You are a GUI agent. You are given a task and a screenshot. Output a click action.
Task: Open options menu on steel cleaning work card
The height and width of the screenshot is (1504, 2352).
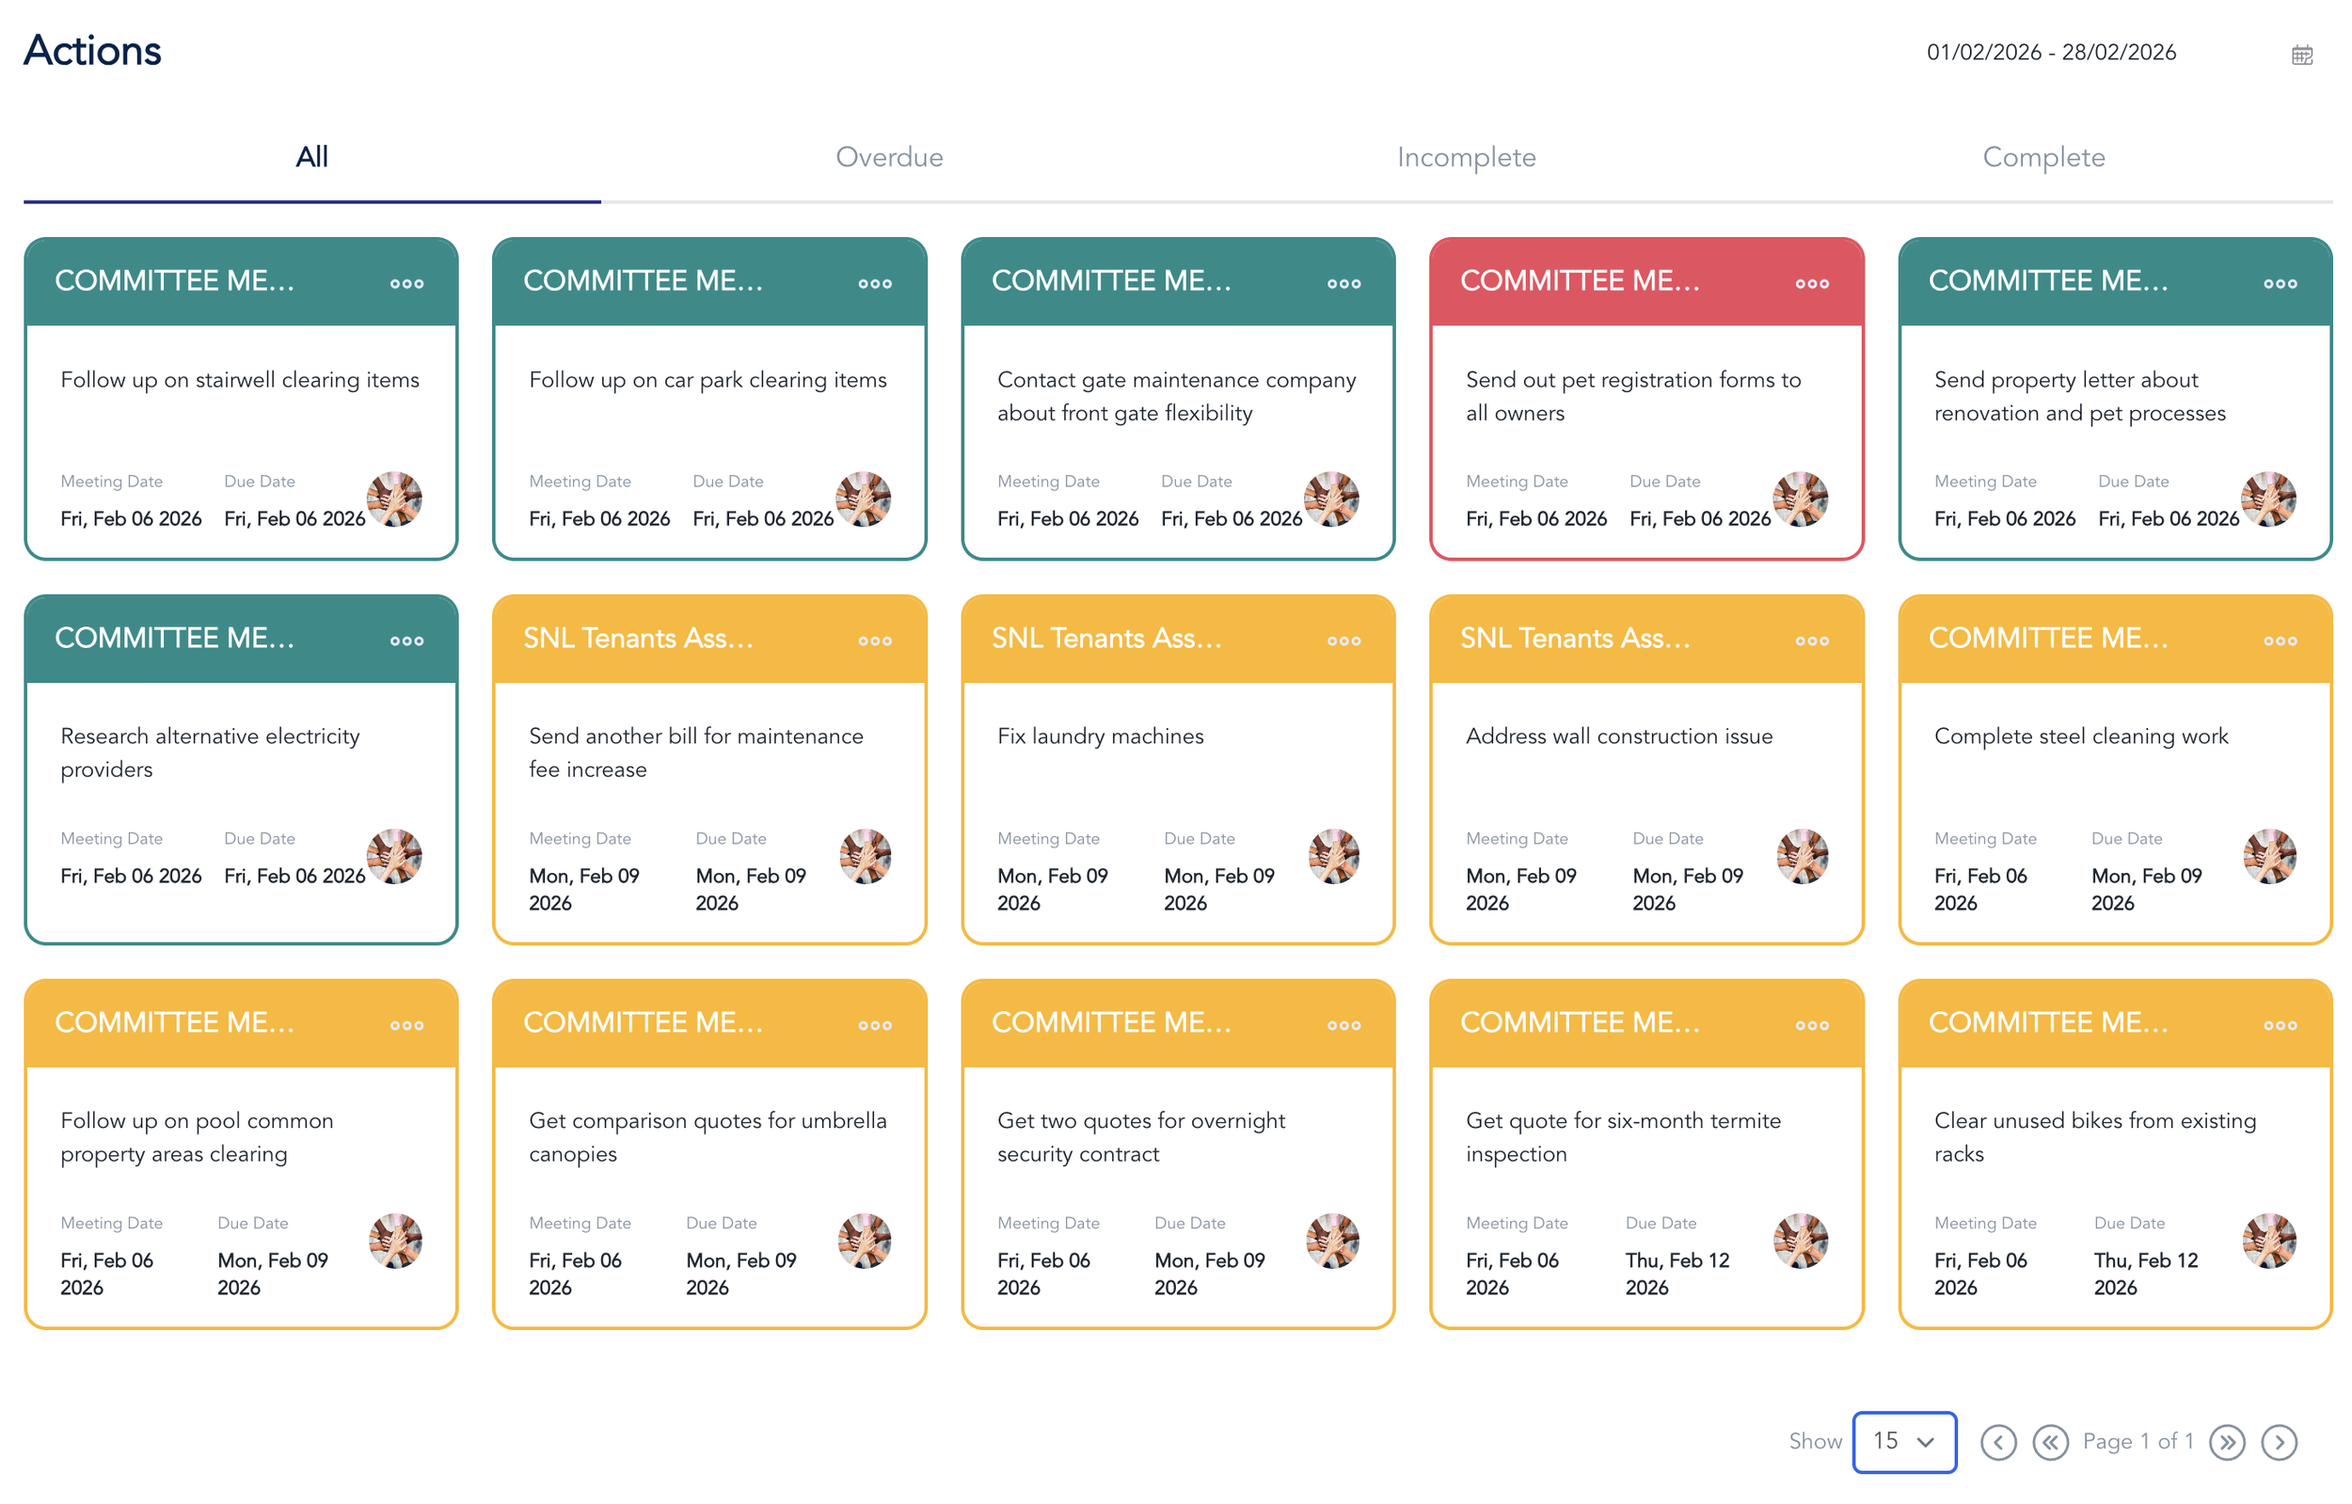pos(2280,641)
